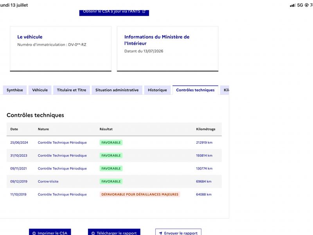Click the printer icon on Imprimer le CSA

(34, 233)
